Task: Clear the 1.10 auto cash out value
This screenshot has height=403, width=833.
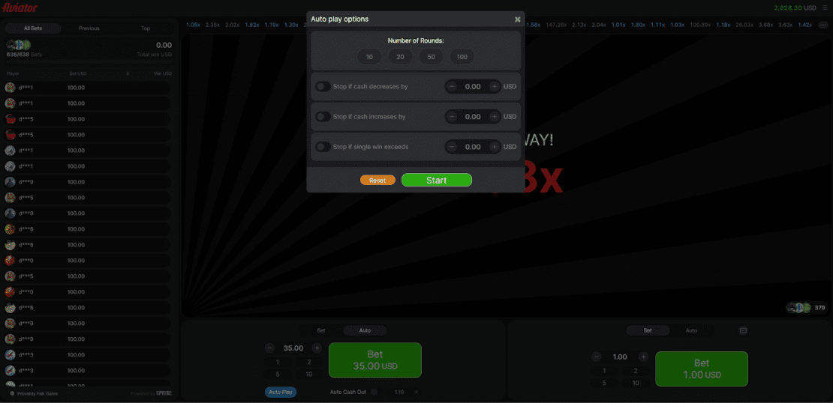Action: [416, 392]
